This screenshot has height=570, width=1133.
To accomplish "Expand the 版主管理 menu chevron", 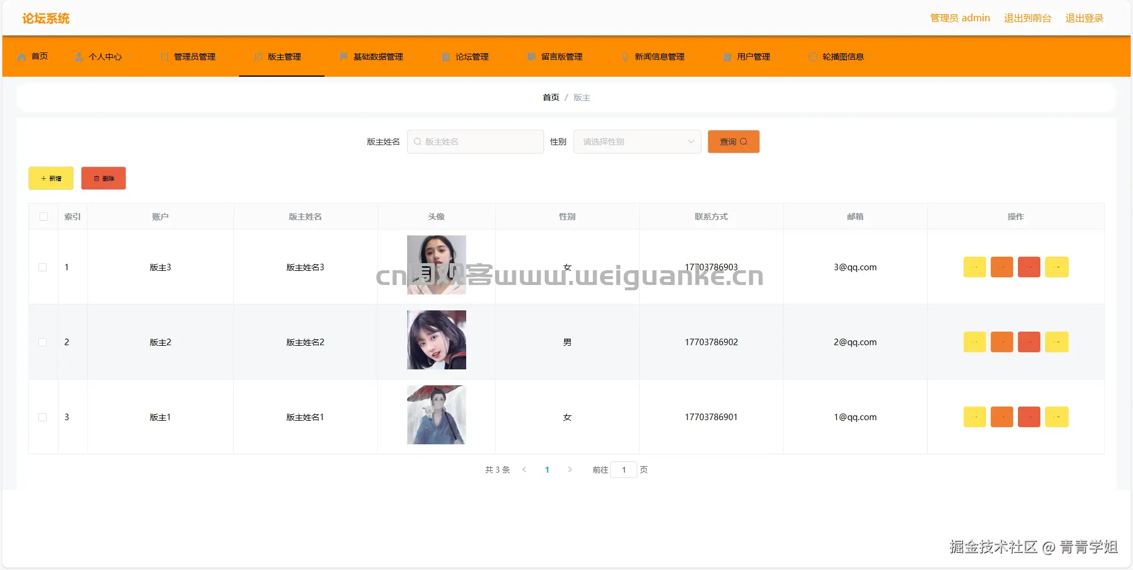I will pyautogui.click(x=309, y=57).
